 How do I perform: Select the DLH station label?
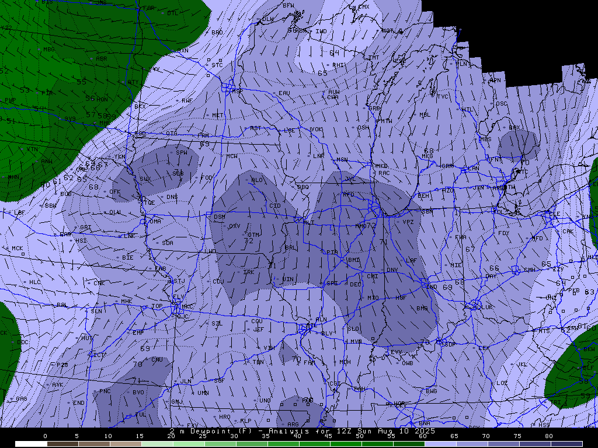click(x=267, y=19)
